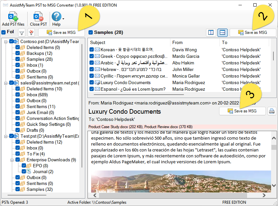Click the Cyrillic email envelope icon
Viewport: 278px width, 206px height.
tap(97, 76)
